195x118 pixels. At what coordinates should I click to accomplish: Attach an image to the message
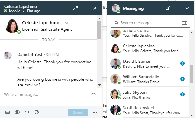click(x=8, y=112)
